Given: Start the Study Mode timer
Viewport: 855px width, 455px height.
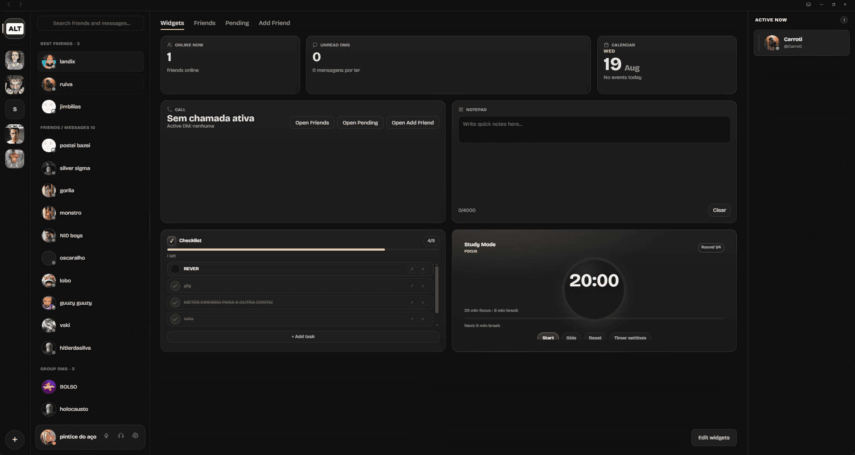Looking at the screenshot, I should pyautogui.click(x=548, y=338).
